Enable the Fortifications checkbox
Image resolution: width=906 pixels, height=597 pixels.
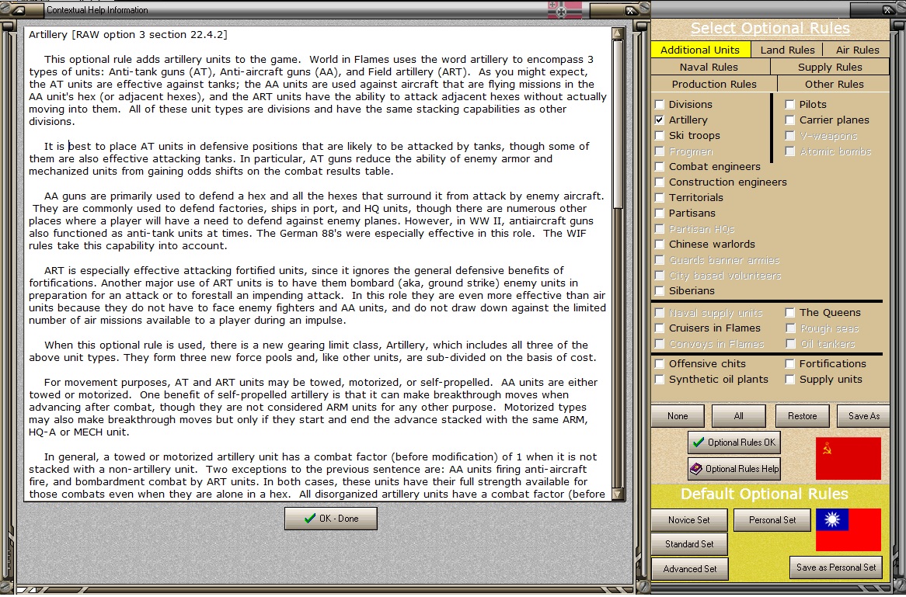(x=790, y=364)
